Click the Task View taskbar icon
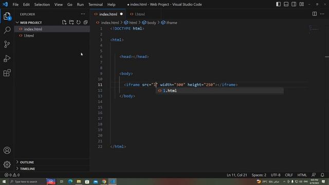Screen dimensions: 329x185 click(62, 181)
